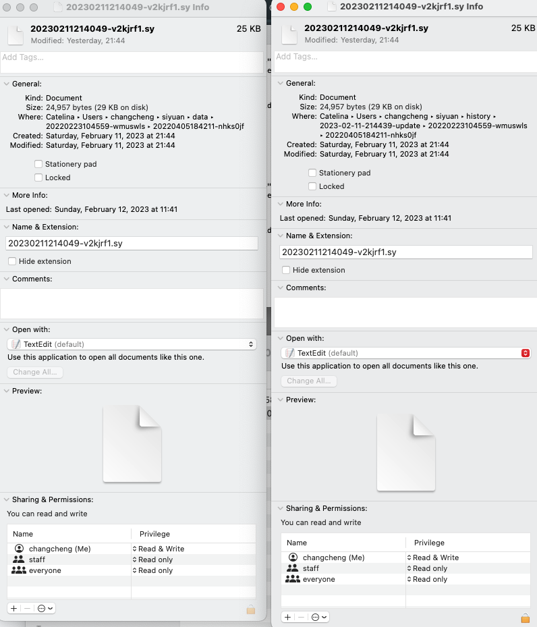This screenshot has height=627, width=537.
Task: Click add user plus button in left window
Action: pos(13,608)
